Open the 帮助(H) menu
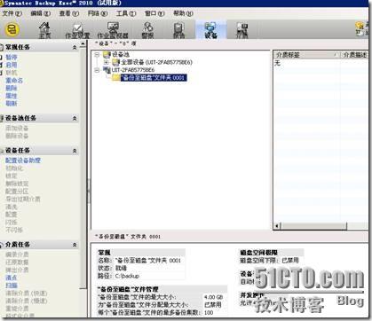 183,13
